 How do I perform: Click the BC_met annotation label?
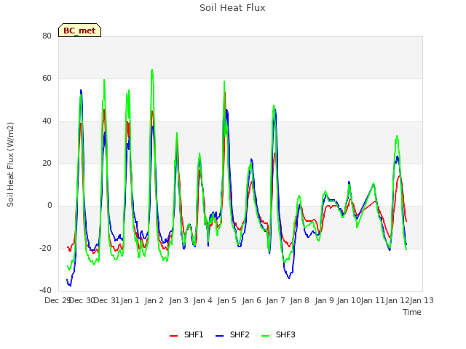click(x=79, y=31)
